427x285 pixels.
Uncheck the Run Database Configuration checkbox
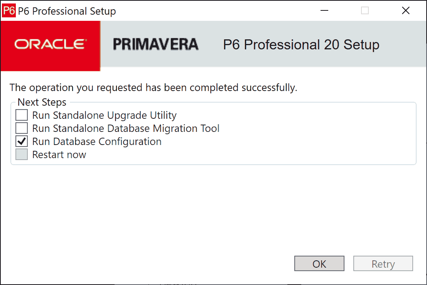tap(22, 142)
